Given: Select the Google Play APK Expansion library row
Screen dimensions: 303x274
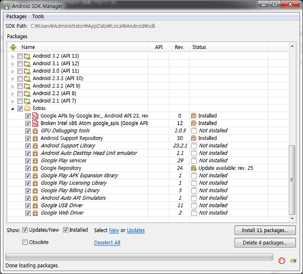Looking at the screenshot, I should (x=148, y=176).
